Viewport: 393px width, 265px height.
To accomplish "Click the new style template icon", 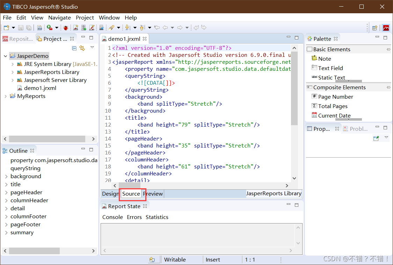I will 92,28.
